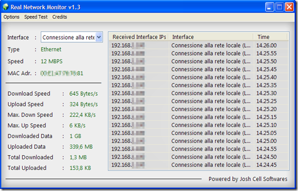The width and height of the screenshot is (298, 191).
Task: Expand the Interface dropdown arrow
Action: click(99, 37)
